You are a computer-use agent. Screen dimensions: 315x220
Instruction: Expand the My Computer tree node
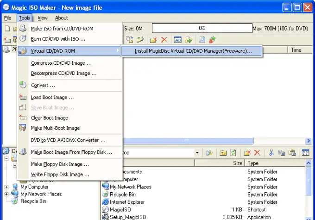coord(6,187)
